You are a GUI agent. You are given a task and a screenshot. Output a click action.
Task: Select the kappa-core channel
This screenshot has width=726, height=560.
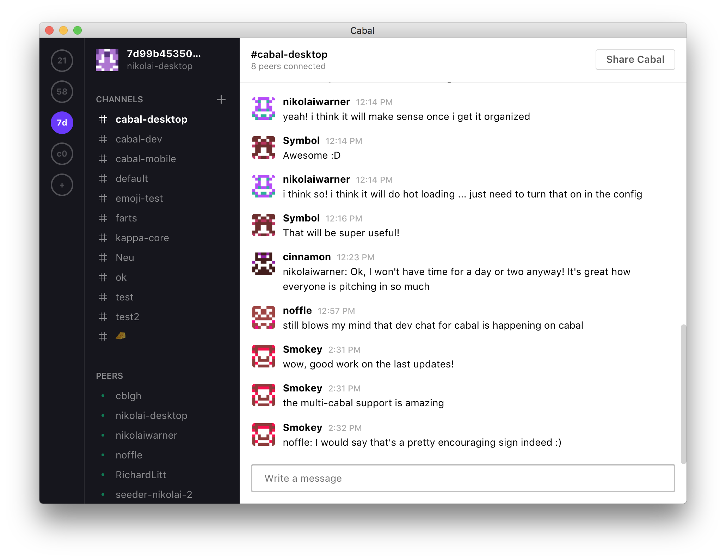(142, 238)
